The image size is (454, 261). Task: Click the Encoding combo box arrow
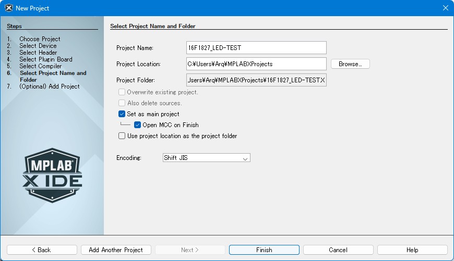[x=245, y=158]
